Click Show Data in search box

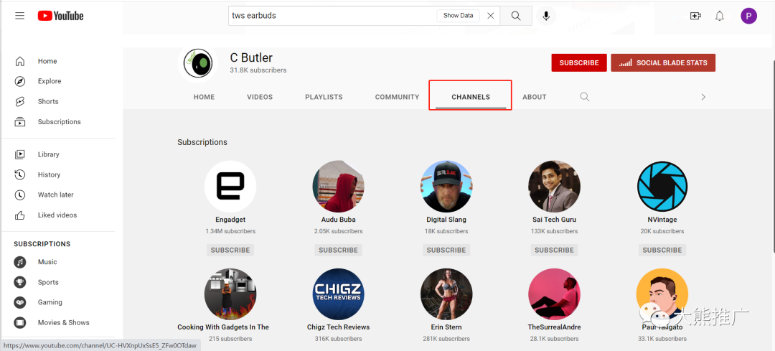tap(458, 16)
